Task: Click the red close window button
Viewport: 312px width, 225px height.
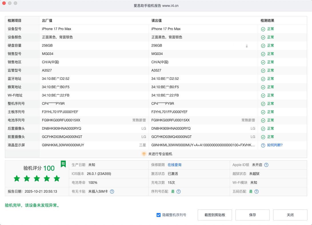Action: click(4, 3)
